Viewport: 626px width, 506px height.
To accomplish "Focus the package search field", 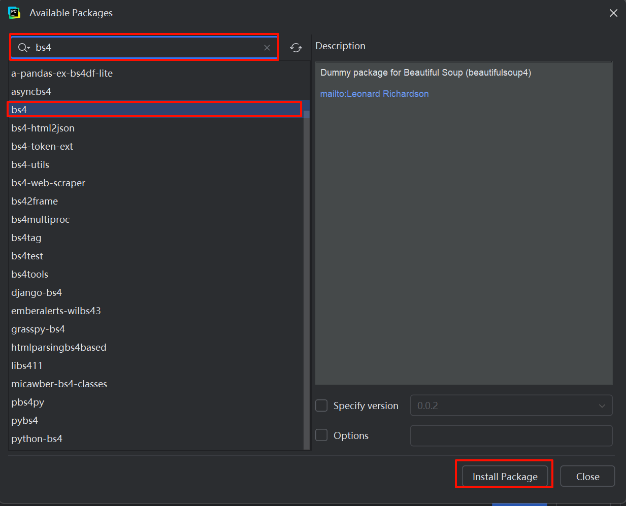I will pos(144,48).
